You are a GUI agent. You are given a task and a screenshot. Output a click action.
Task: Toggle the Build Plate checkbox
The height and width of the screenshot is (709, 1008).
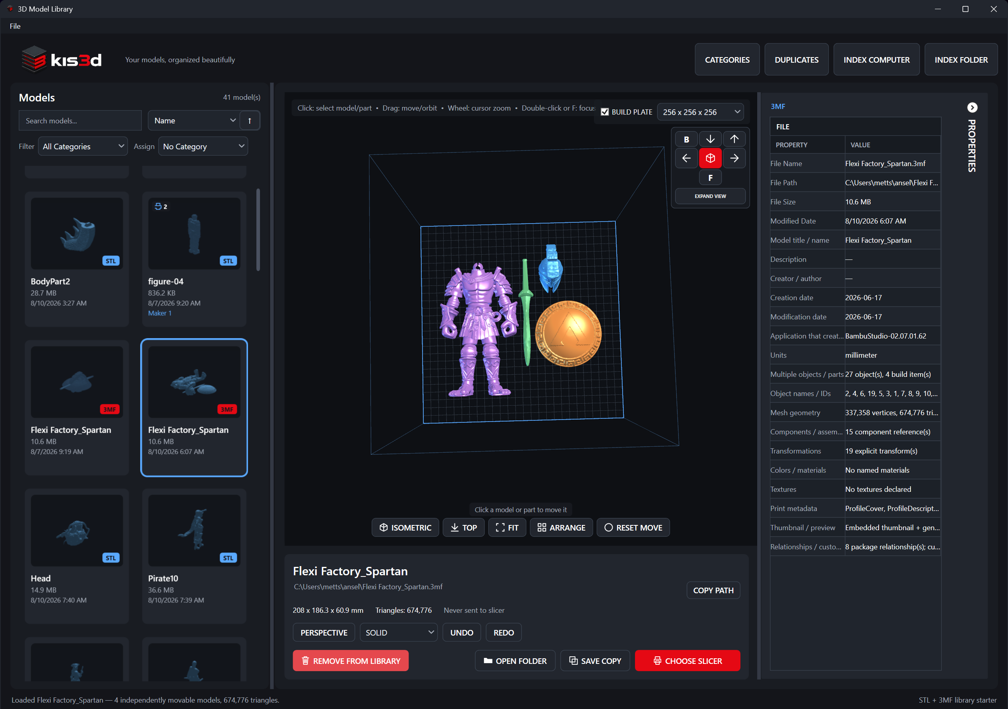click(605, 112)
